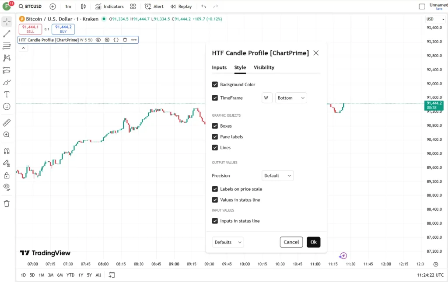Uncheck the Background Color checkbox
Screen dimensions: 448x282
tap(215, 84)
